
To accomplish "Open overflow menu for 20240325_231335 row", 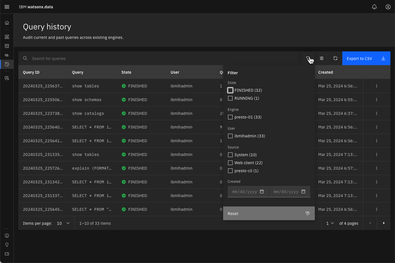I will (377, 154).
